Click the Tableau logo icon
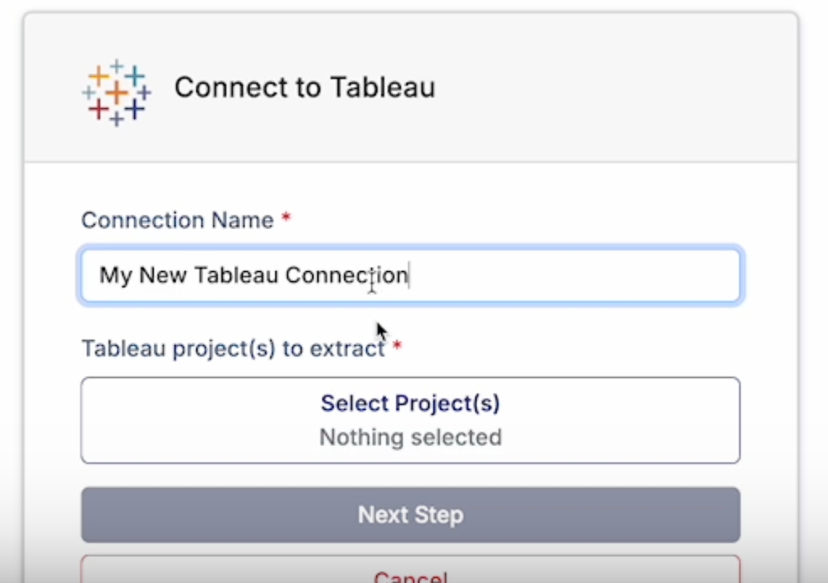The image size is (828, 583). [116, 92]
